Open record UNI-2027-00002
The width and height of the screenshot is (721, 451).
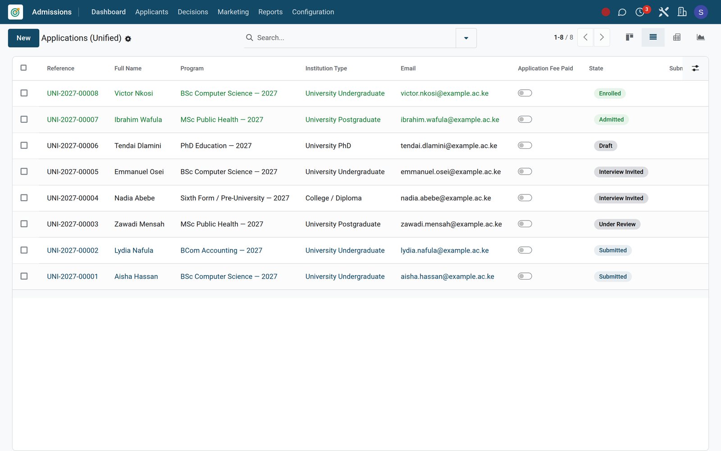73,250
